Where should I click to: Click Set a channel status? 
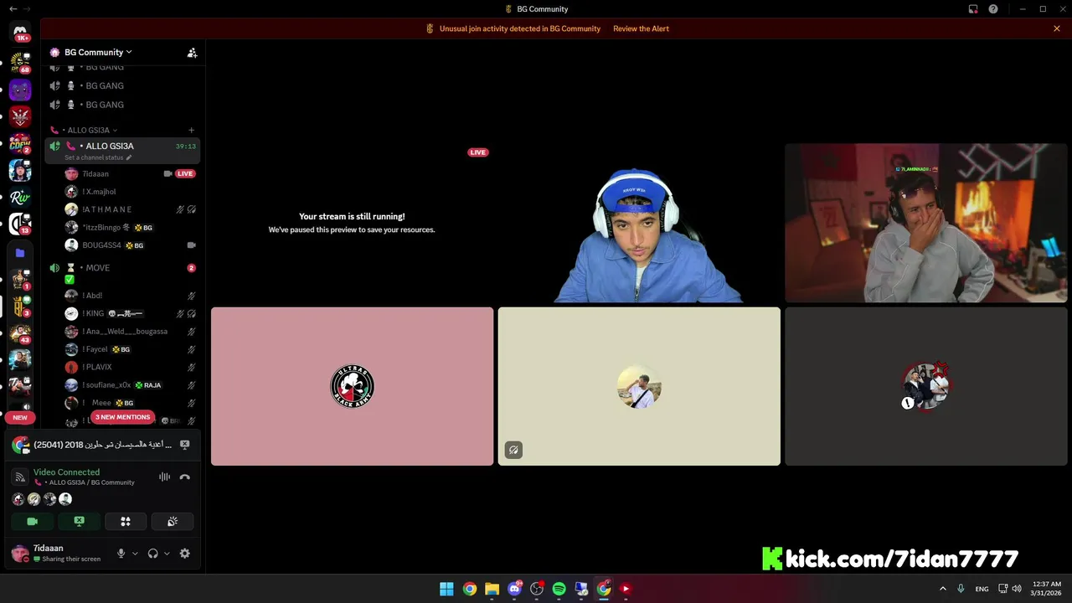coord(98,157)
